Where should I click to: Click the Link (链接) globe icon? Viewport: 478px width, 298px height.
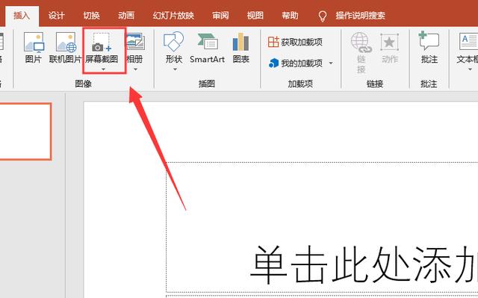(x=361, y=42)
